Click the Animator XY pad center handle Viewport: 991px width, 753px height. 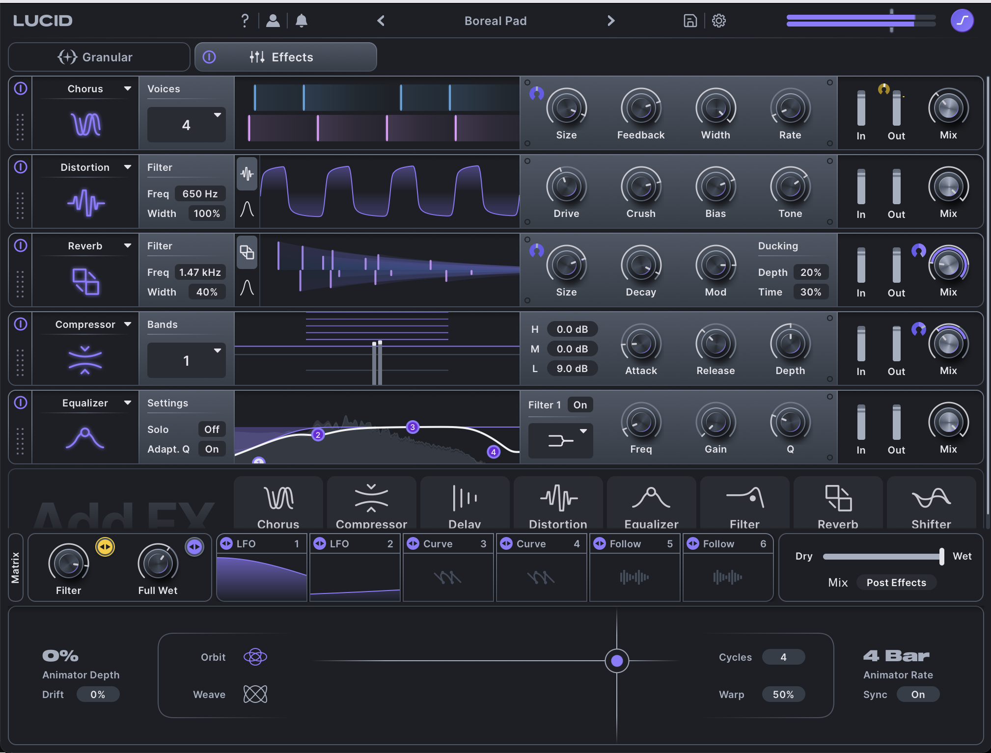pos(617,661)
